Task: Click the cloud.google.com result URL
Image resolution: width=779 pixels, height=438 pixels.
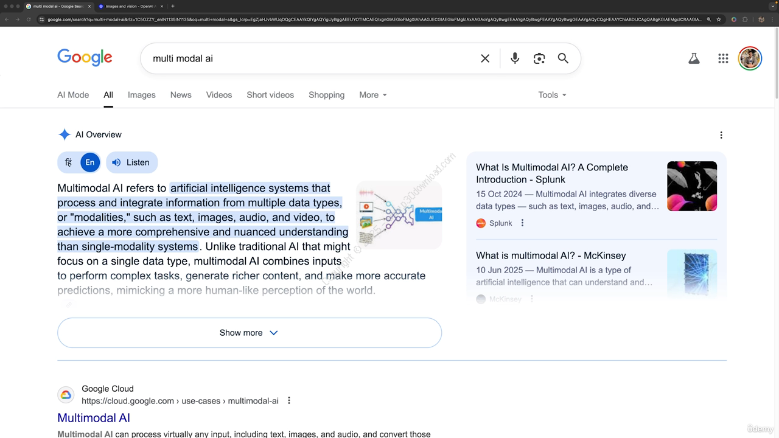Action: coord(180,401)
